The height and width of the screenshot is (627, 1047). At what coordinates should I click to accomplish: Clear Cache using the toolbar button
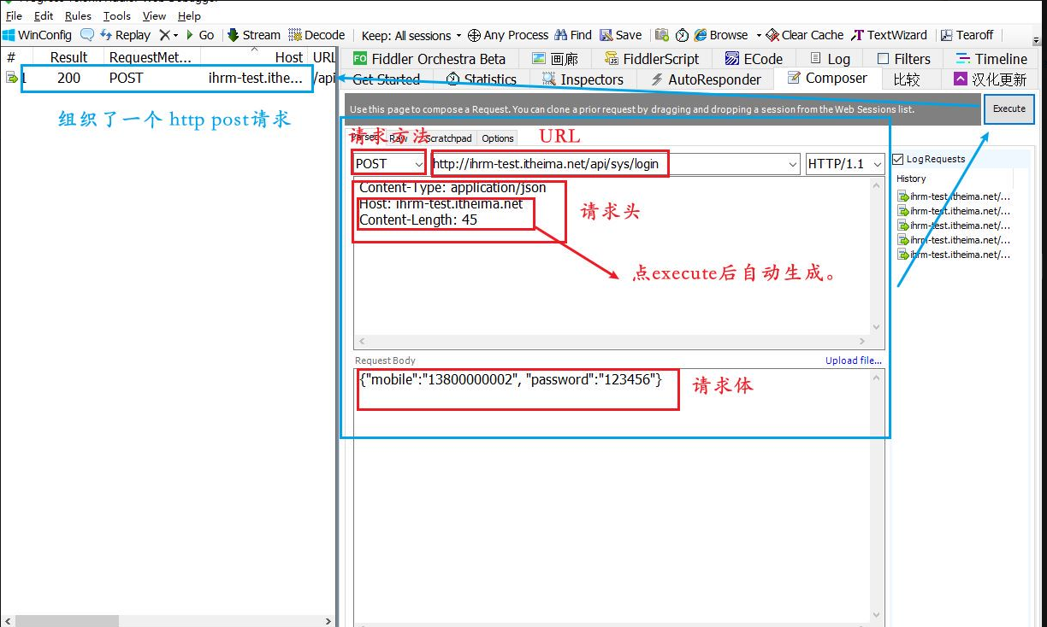pyautogui.click(x=805, y=35)
